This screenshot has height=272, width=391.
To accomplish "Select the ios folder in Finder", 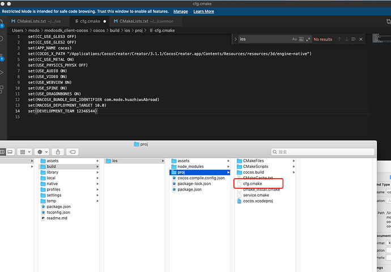I will point(135,161).
